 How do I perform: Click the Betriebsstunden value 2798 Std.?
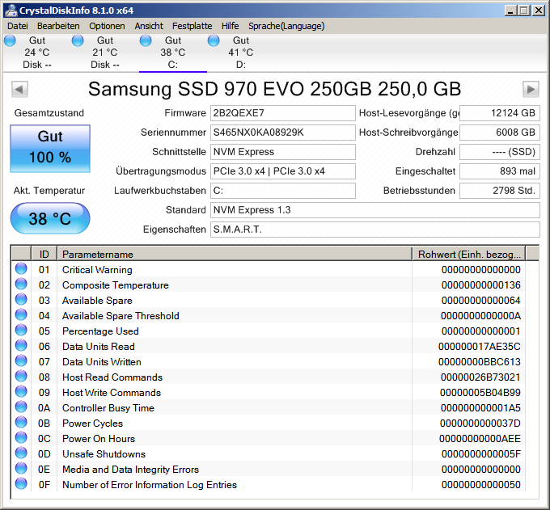point(500,191)
